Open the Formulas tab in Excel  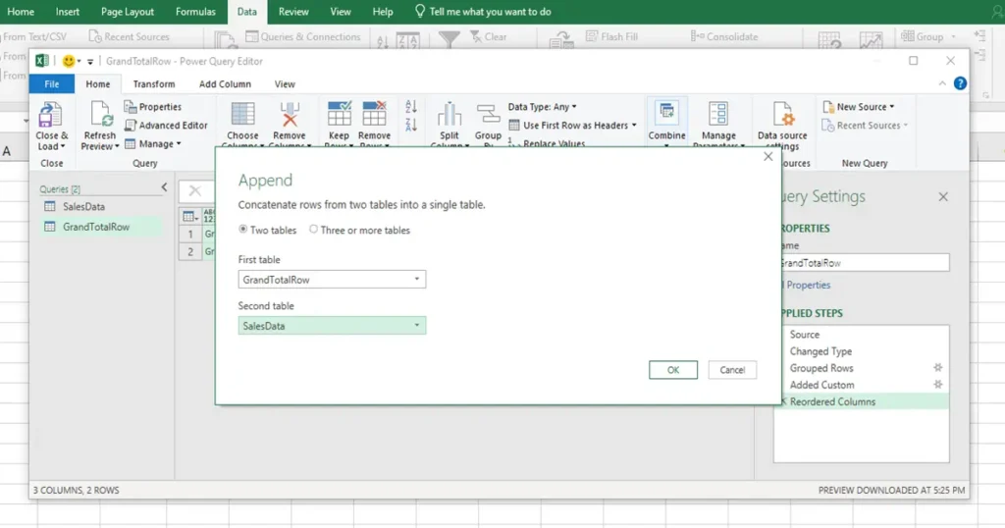pos(195,12)
